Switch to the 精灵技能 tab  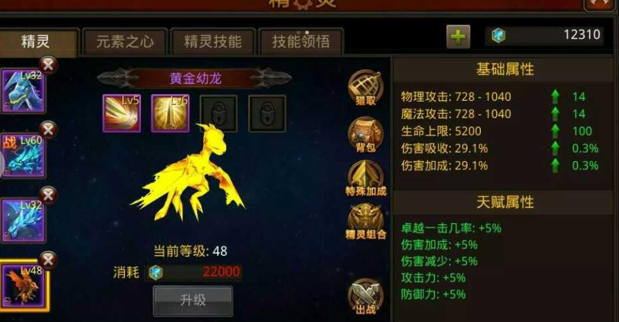coord(213,41)
